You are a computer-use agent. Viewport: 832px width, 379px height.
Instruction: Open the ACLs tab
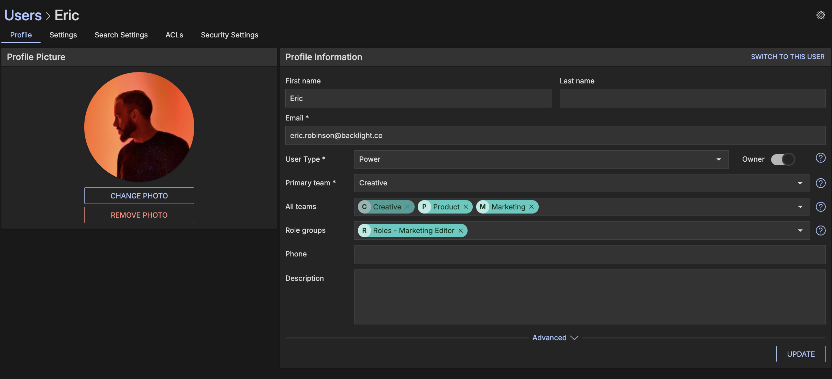click(174, 35)
